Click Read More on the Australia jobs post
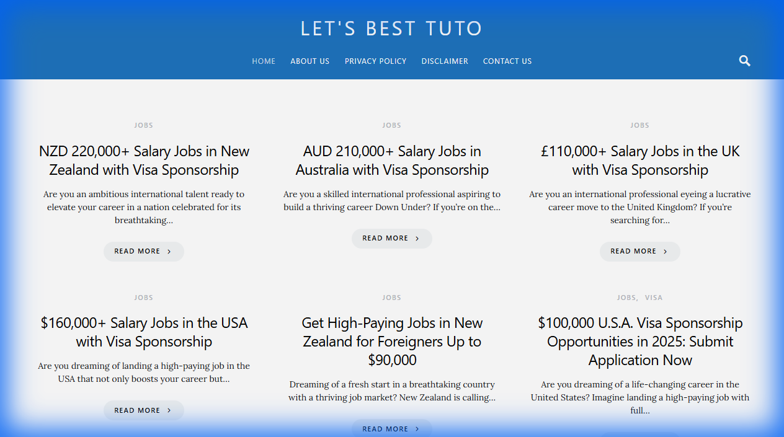The width and height of the screenshot is (784, 437). pos(391,238)
